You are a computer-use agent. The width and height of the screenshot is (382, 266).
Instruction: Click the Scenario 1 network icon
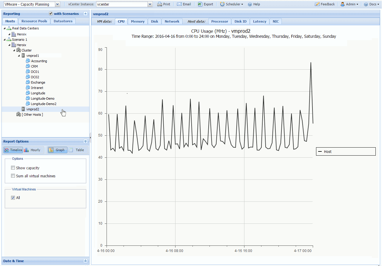9,40
